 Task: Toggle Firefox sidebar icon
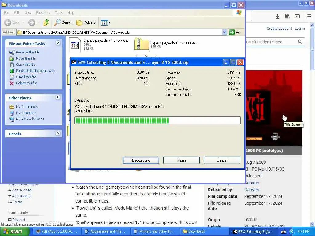tap(297, 17)
